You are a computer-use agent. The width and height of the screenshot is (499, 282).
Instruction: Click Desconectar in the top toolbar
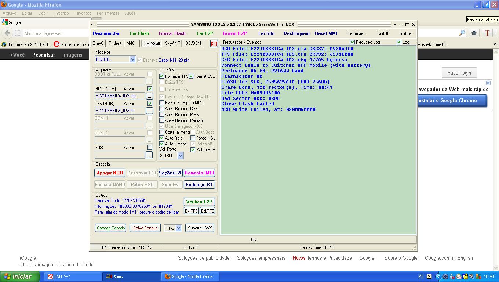[106, 33]
